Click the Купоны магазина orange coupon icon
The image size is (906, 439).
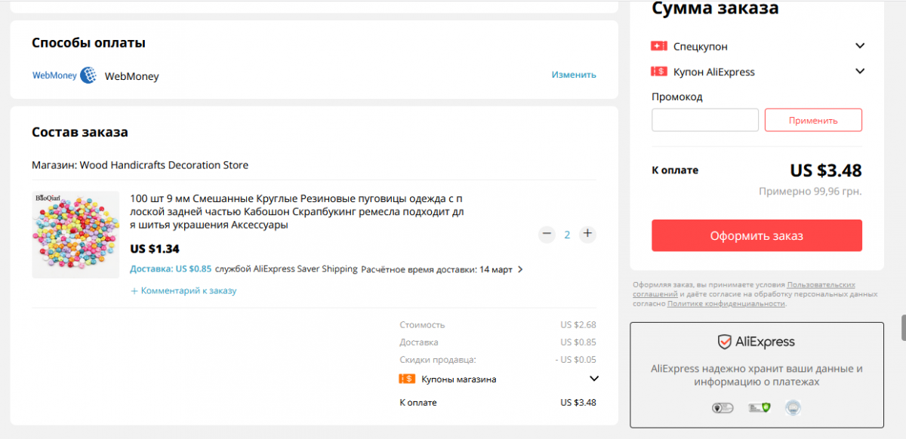click(x=407, y=379)
